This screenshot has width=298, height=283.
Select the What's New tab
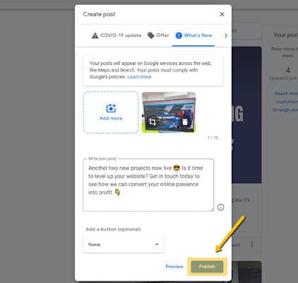(x=193, y=35)
